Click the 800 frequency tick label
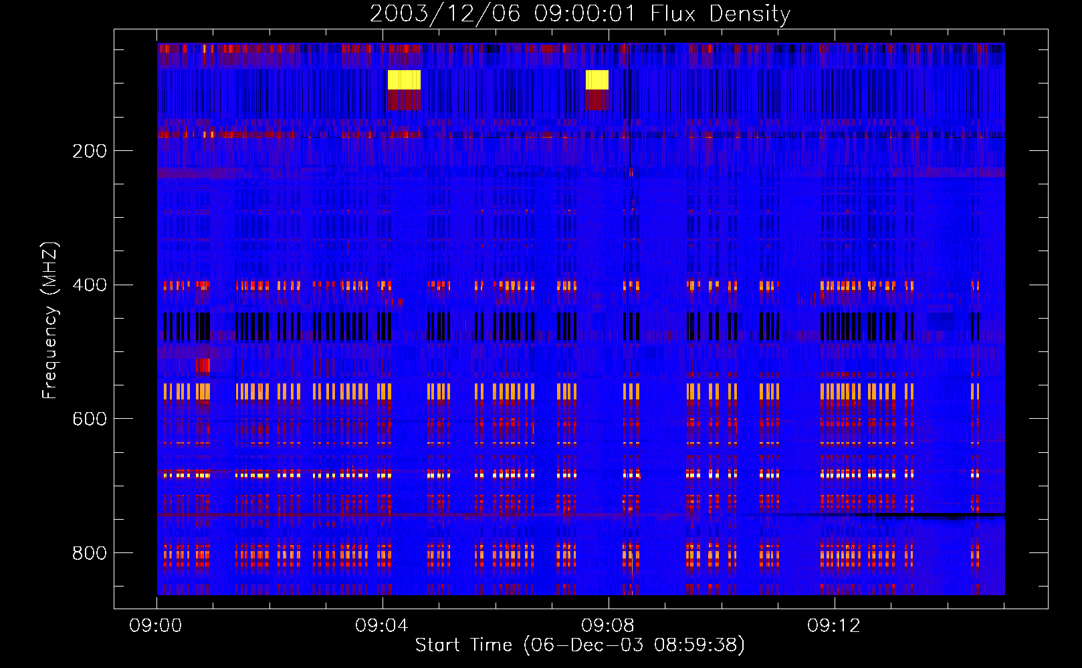The width and height of the screenshot is (1082, 668). click(90, 553)
